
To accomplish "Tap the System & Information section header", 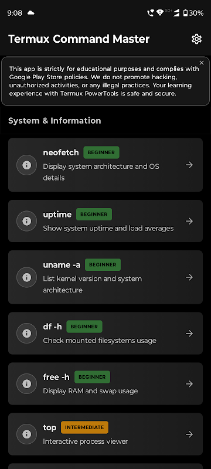I will pos(55,121).
